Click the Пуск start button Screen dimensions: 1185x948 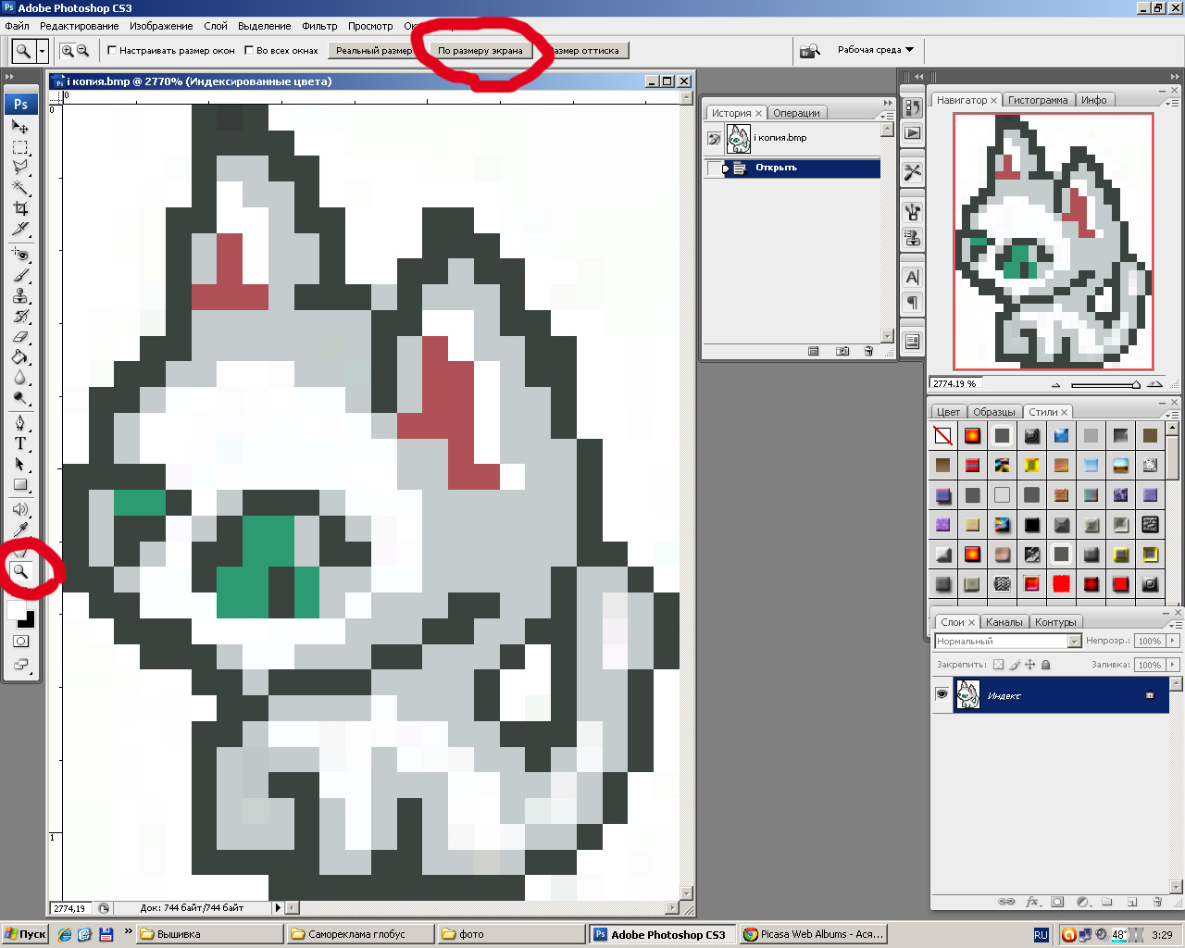pos(25,934)
